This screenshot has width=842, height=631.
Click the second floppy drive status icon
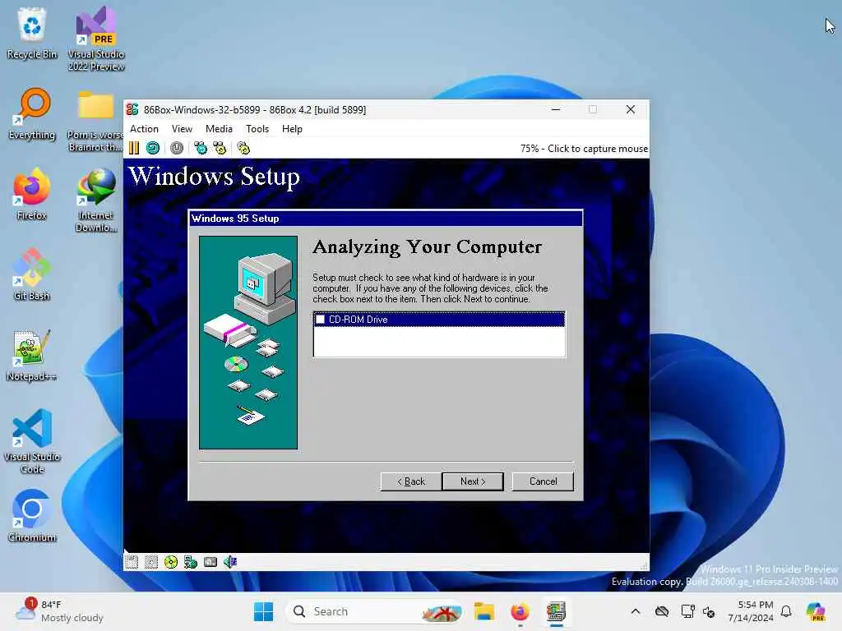pyautogui.click(x=151, y=562)
